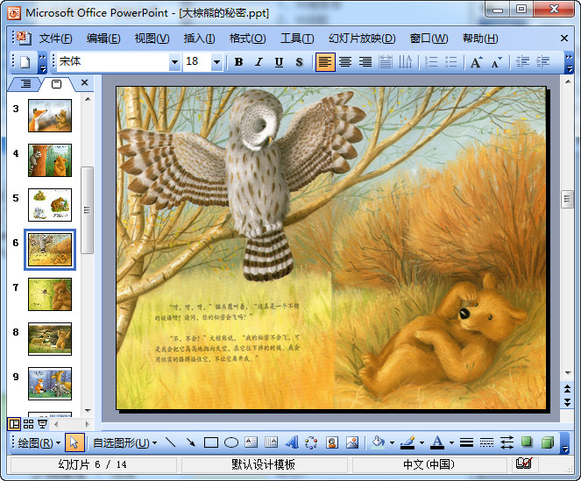
Task: Insert a horizontal text box
Action: pyautogui.click(x=252, y=442)
